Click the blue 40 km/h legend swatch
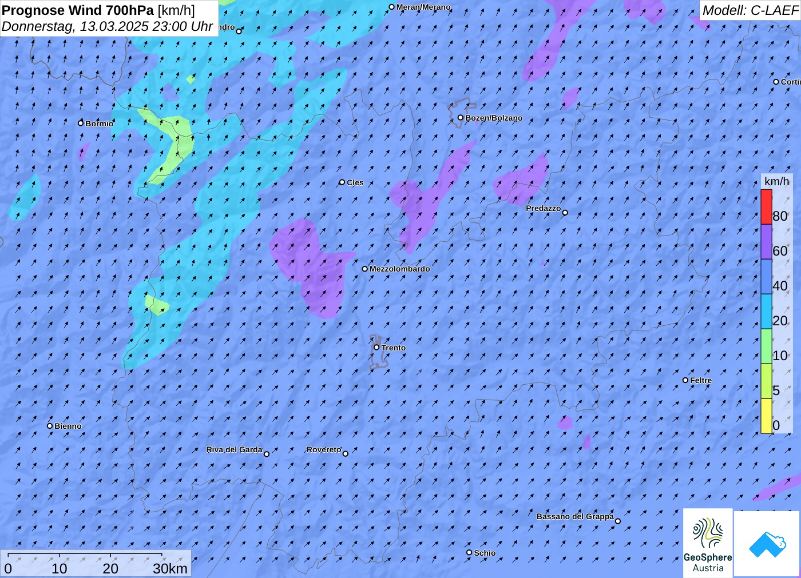 766,276
